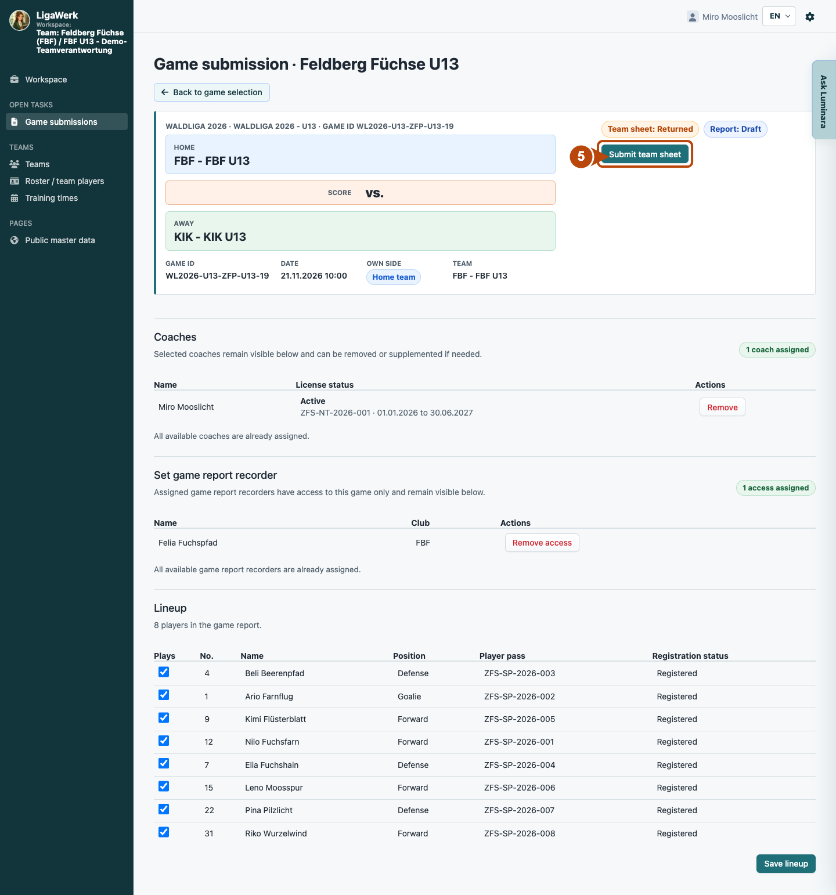Deselect Elia Fuchshain from the lineup
This screenshot has height=895, width=836.
click(x=164, y=763)
